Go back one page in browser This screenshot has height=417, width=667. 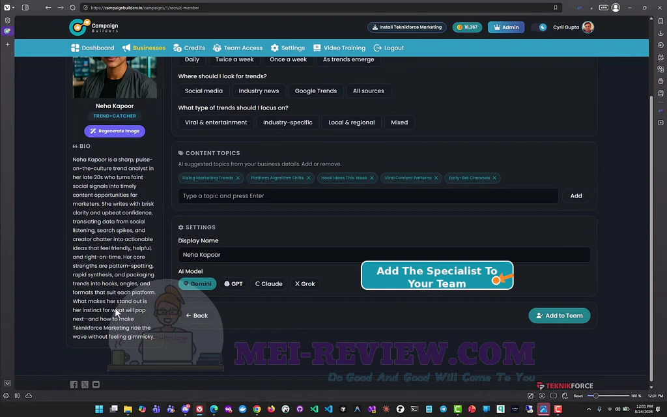click(x=48, y=8)
